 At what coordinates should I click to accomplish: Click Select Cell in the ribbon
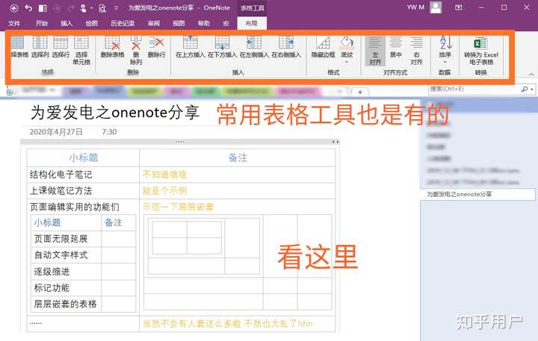pos(81,51)
